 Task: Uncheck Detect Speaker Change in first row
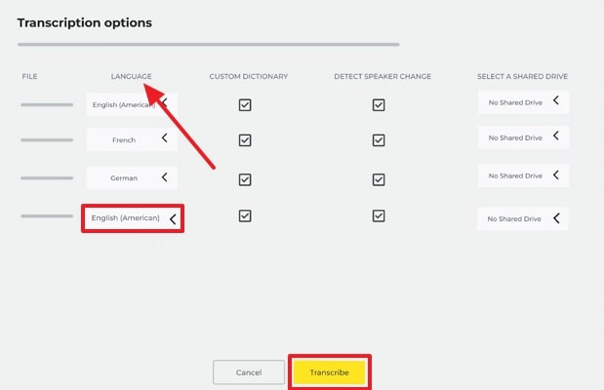(x=380, y=104)
